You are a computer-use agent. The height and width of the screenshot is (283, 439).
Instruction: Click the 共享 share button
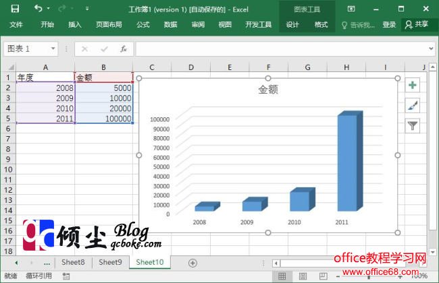pyautogui.click(x=417, y=24)
